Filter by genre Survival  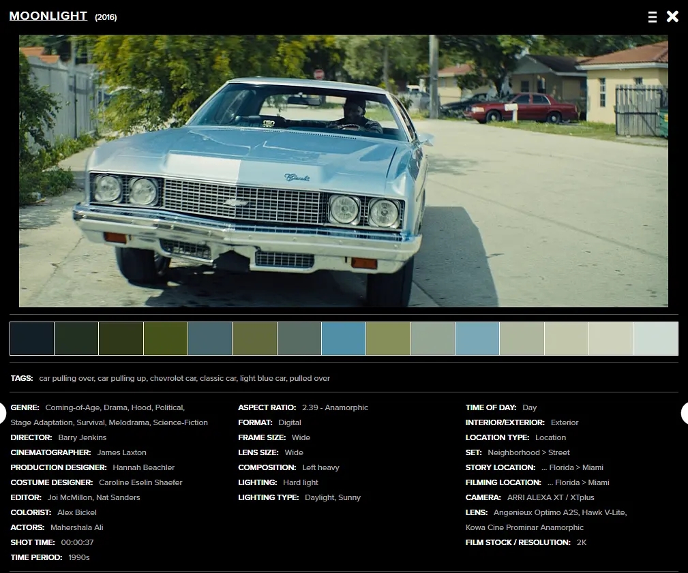(x=91, y=422)
